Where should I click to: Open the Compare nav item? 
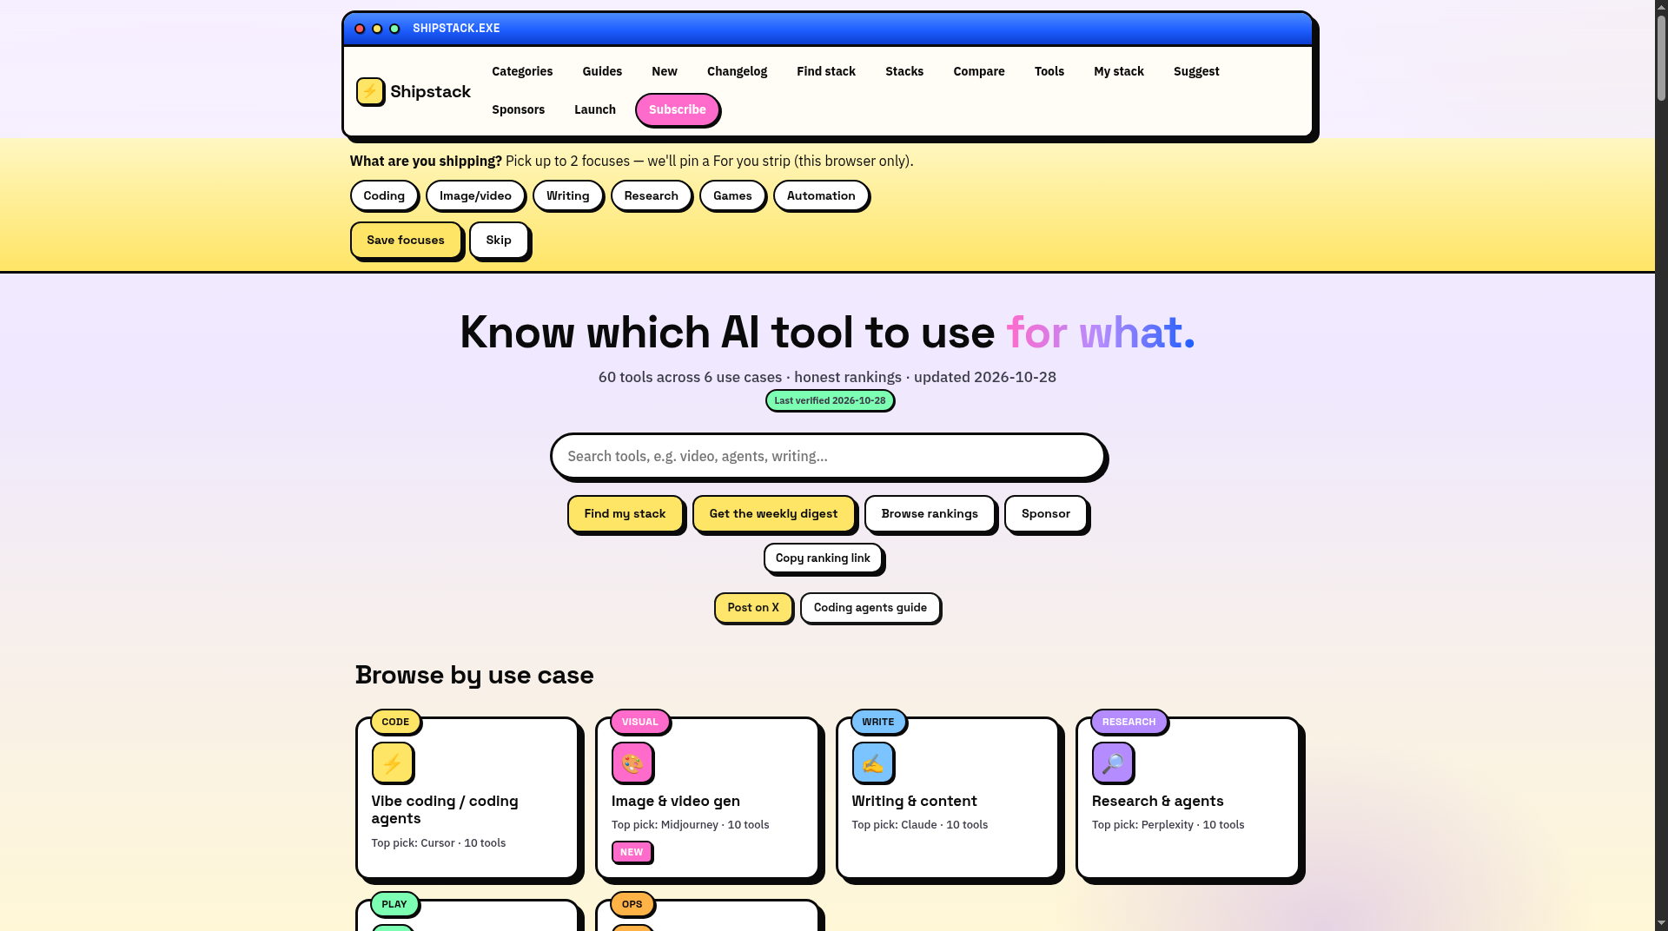point(979,71)
